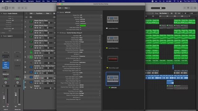Click the Setting button on Stereo Out channel strip
Screen dimensions: 198x111
(18, 52)
